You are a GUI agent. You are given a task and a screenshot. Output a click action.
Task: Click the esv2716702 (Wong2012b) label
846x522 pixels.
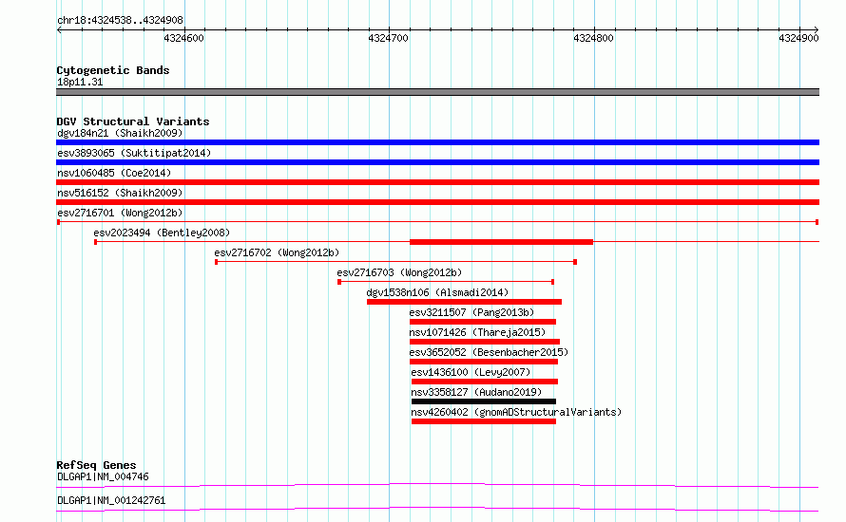pyautogui.click(x=277, y=252)
